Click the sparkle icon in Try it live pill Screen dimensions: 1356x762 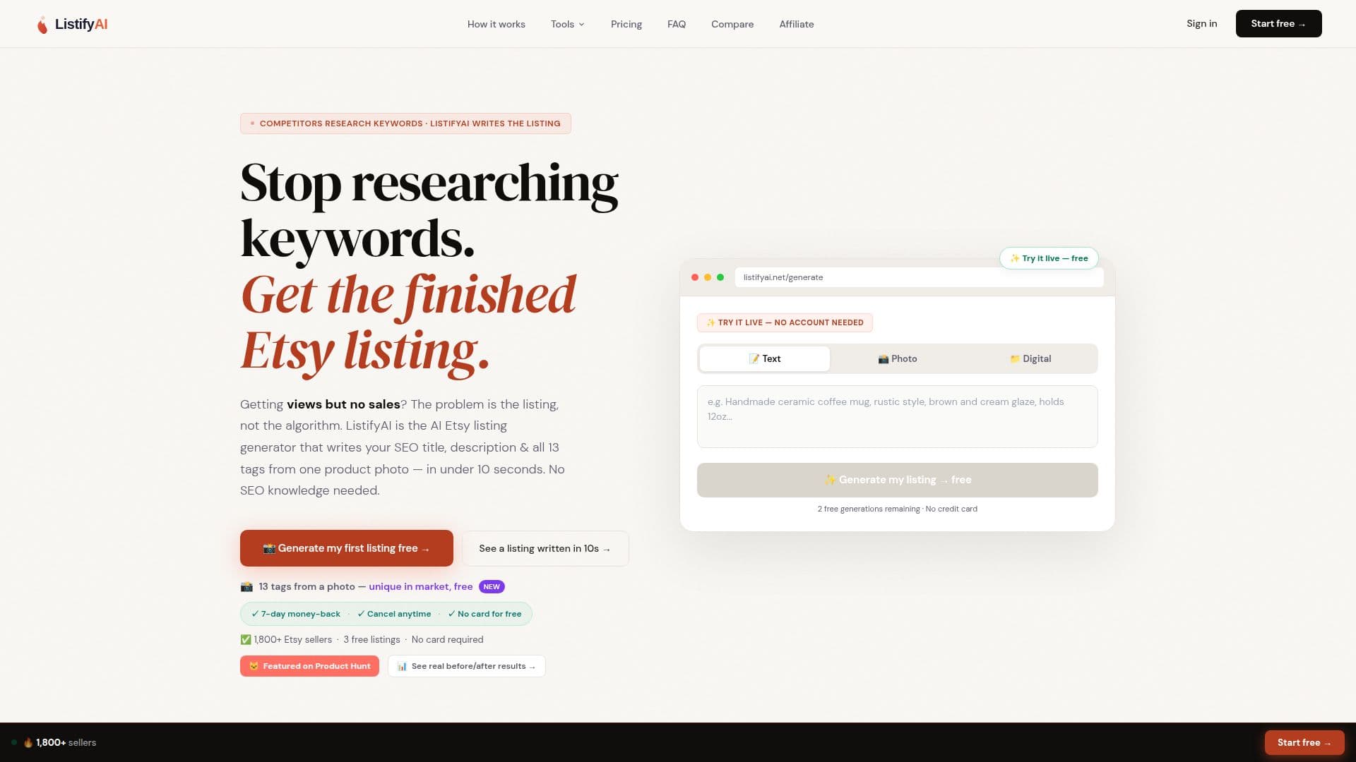coord(1015,258)
